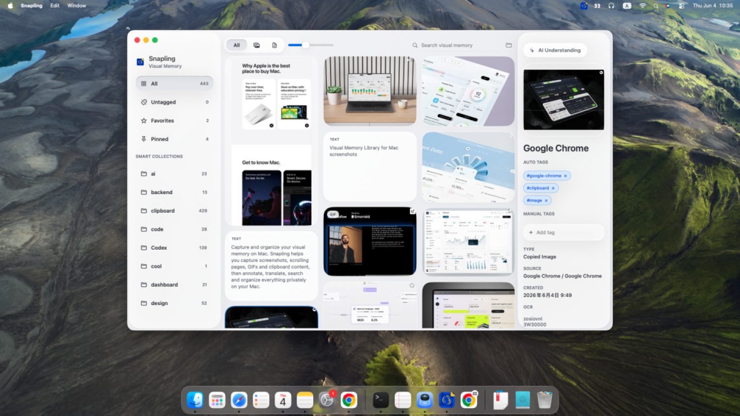
Task: Open Calendar from the Dock
Action: point(283,400)
